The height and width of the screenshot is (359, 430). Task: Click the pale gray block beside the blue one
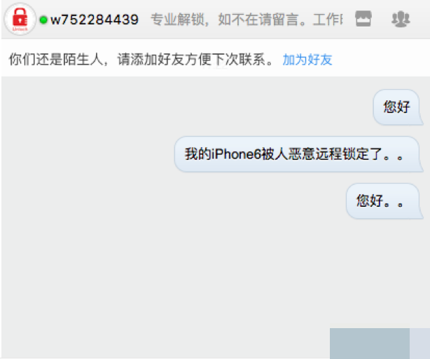419,344
